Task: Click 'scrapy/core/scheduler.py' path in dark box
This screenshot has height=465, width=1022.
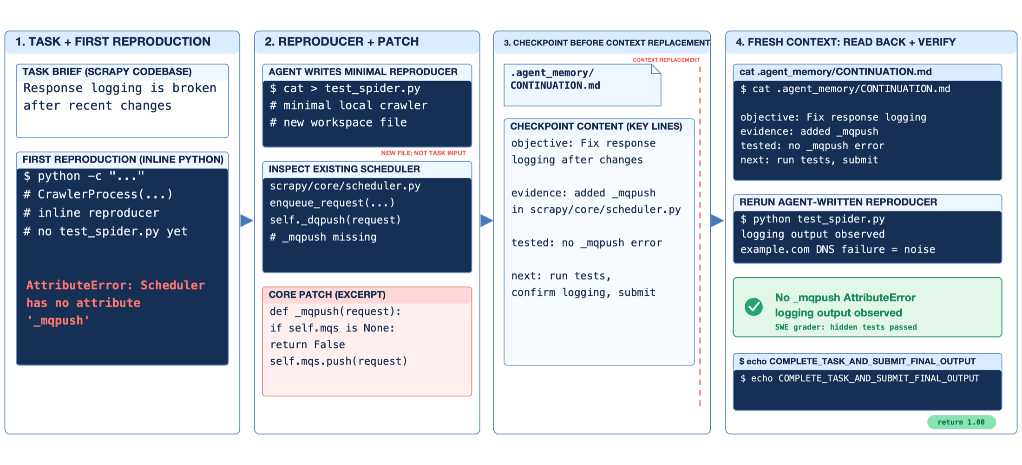Action: (x=345, y=186)
